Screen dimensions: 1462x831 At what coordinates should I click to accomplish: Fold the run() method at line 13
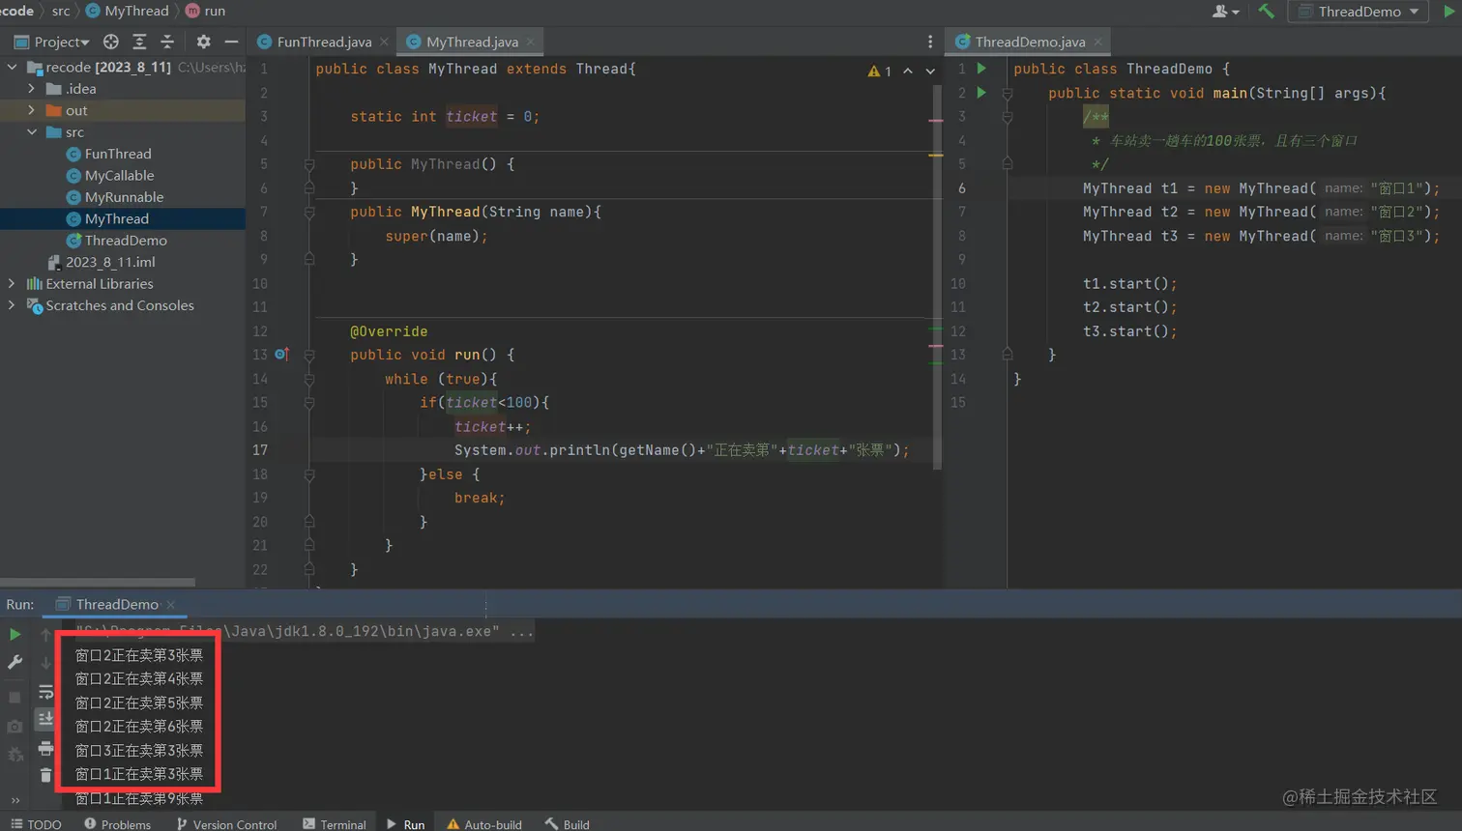tap(309, 356)
